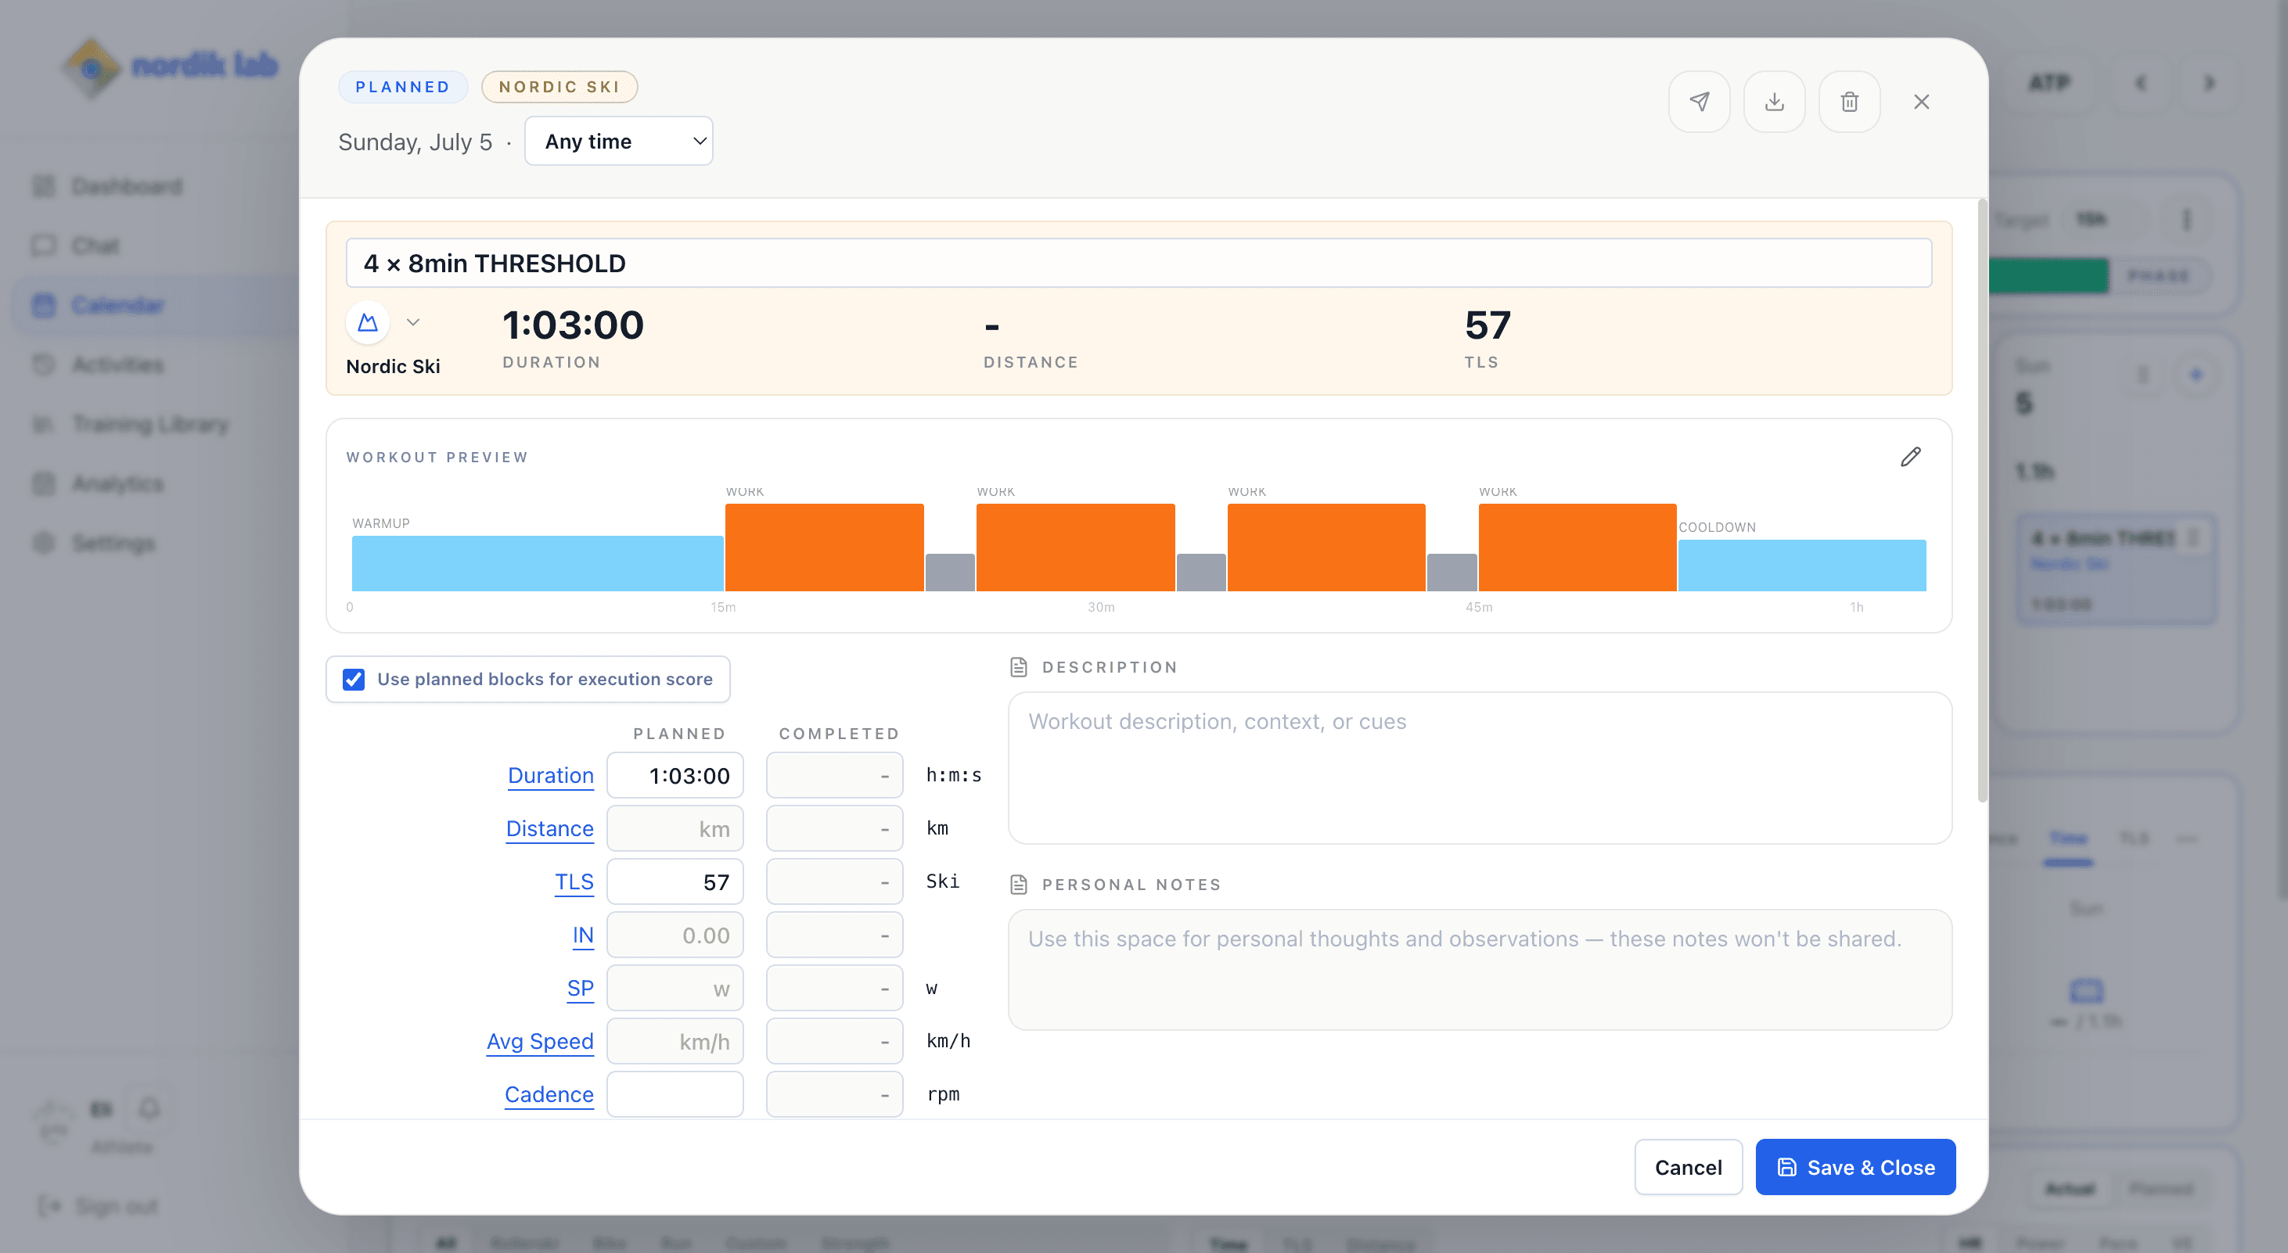Viewport: 2288px width, 1253px height.
Task: Open the Any time dropdown
Action: pyautogui.click(x=619, y=140)
